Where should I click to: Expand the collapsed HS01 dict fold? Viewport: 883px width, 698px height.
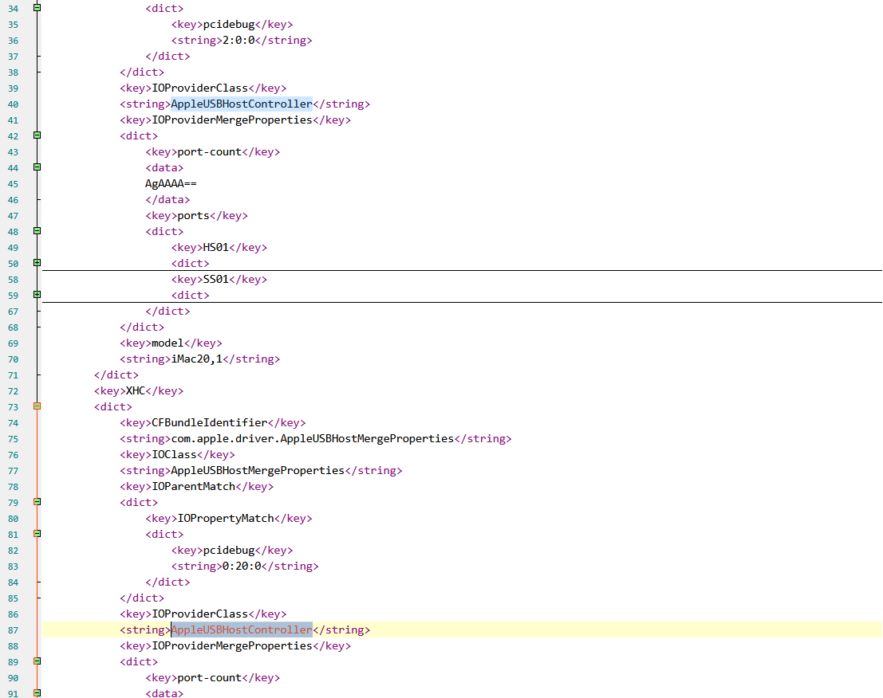(x=36, y=263)
